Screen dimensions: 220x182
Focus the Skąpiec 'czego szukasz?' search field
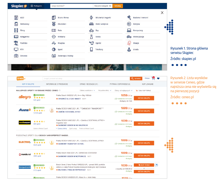(71, 6)
